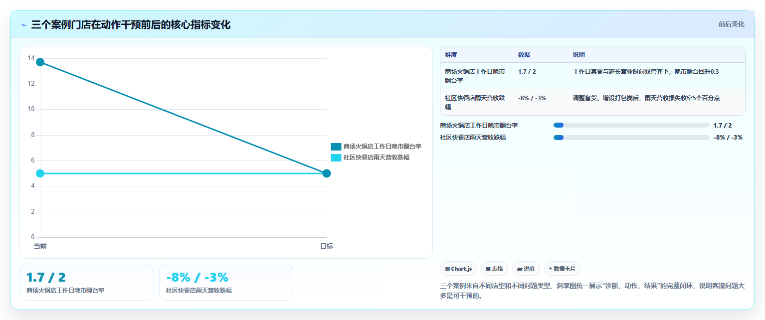The image size is (765, 320).
Task: Click the table value -8% / -3%
Action: [x=532, y=98]
